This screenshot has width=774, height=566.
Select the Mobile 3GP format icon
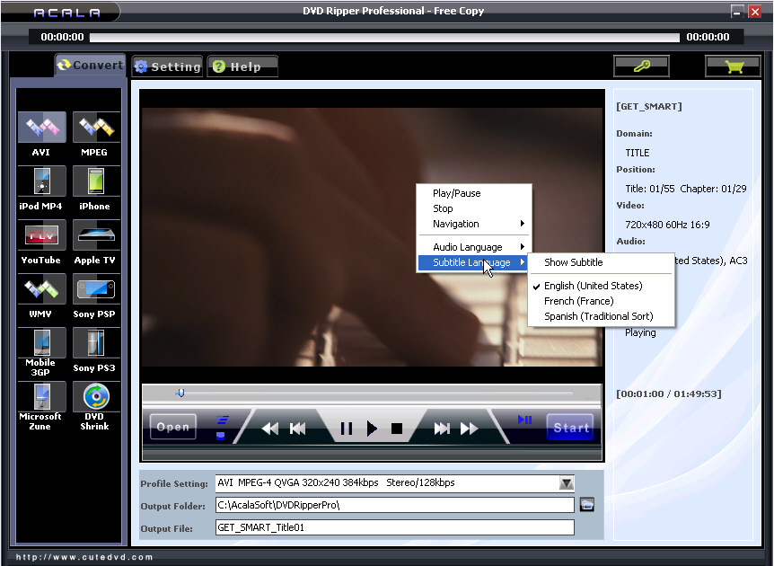42,343
